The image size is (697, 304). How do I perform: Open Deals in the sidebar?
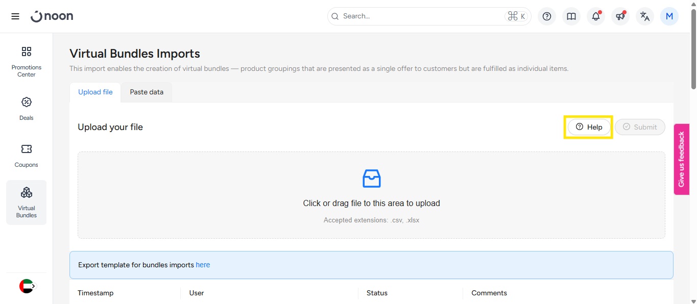(27, 108)
